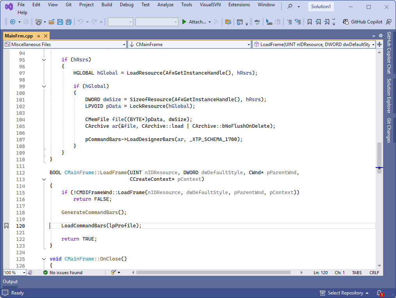
Task: Open the GitHub Copilot Chat side tab
Action: click(x=389, y=53)
